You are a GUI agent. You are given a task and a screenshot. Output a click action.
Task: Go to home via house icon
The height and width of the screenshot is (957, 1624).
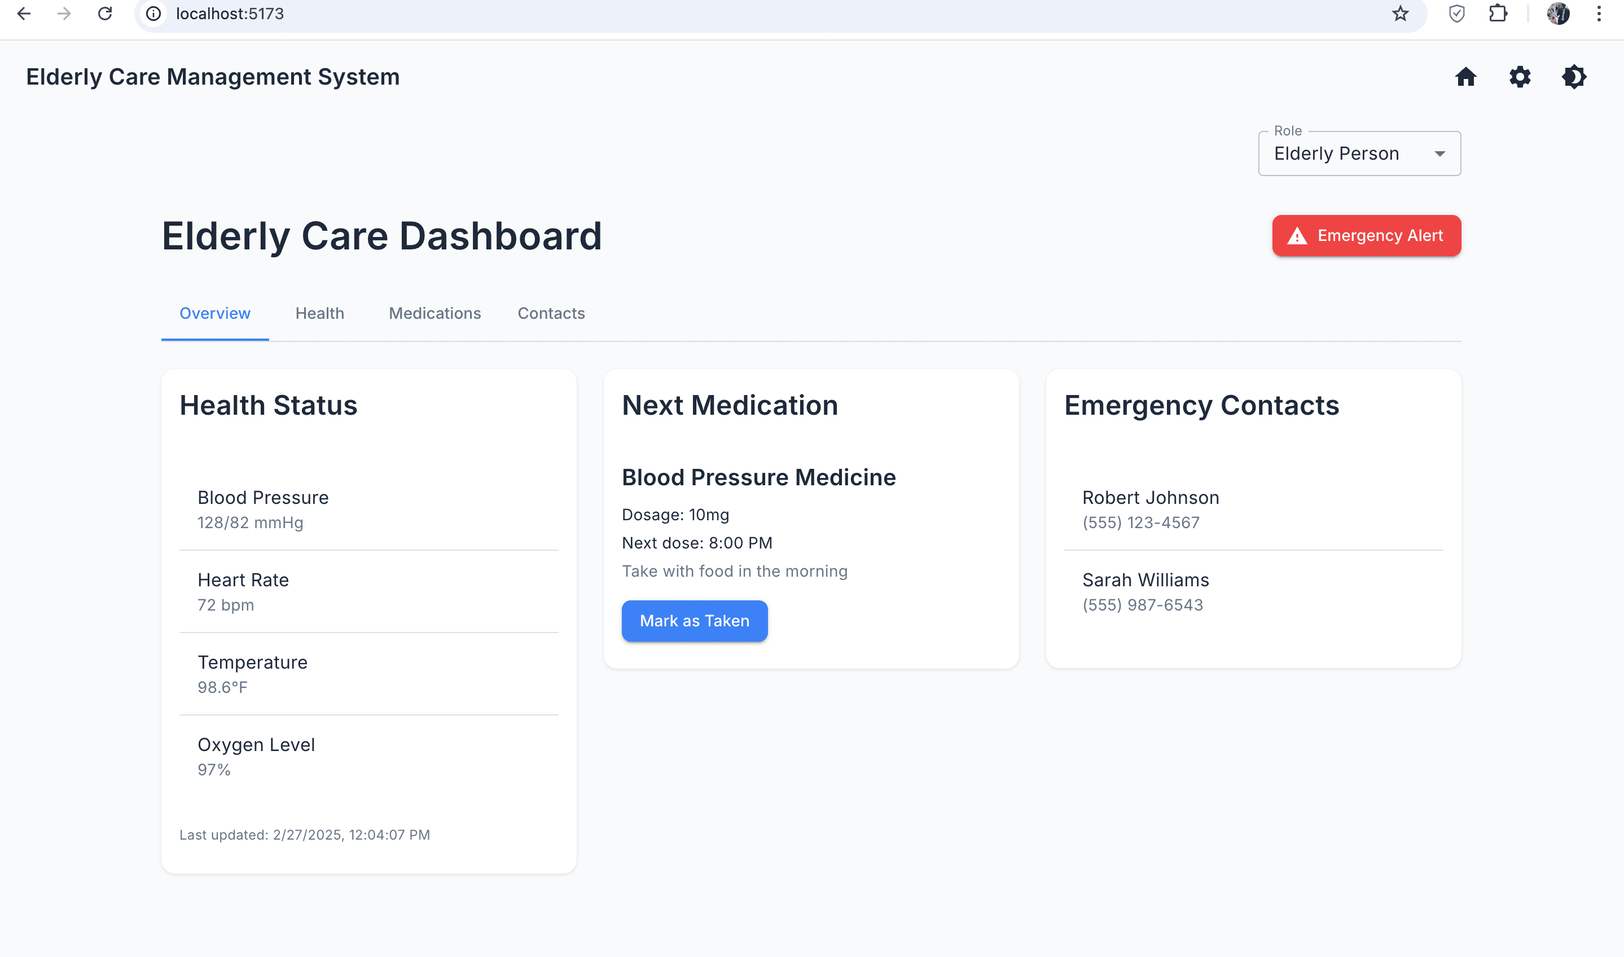pos(1465,77)
